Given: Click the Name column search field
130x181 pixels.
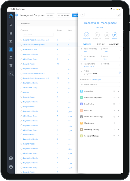Looking at the screenshot, I should tap(38, 35).
